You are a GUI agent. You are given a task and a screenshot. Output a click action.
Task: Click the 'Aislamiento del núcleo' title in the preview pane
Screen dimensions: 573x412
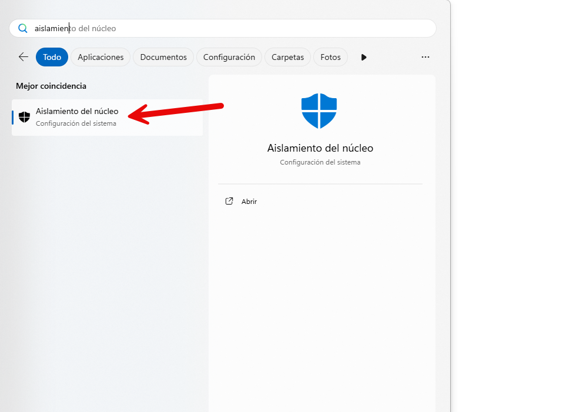pyautogui.click(x=320, y=148)
